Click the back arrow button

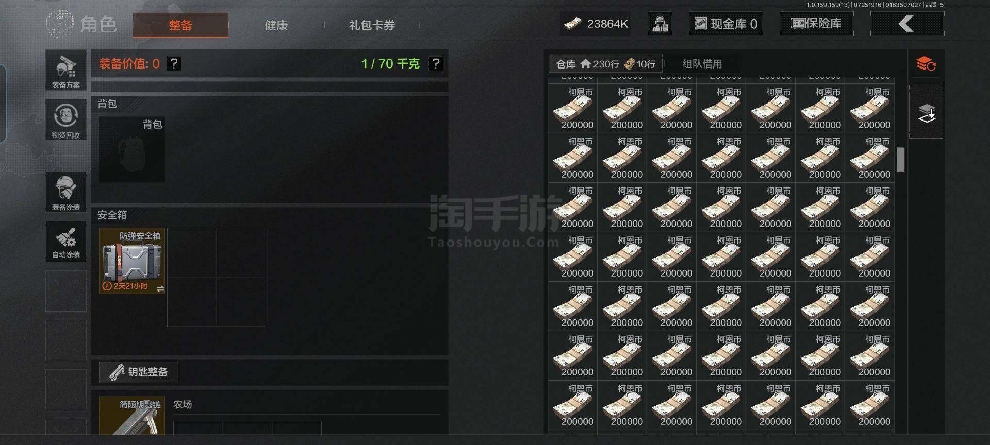pos(907,24)
